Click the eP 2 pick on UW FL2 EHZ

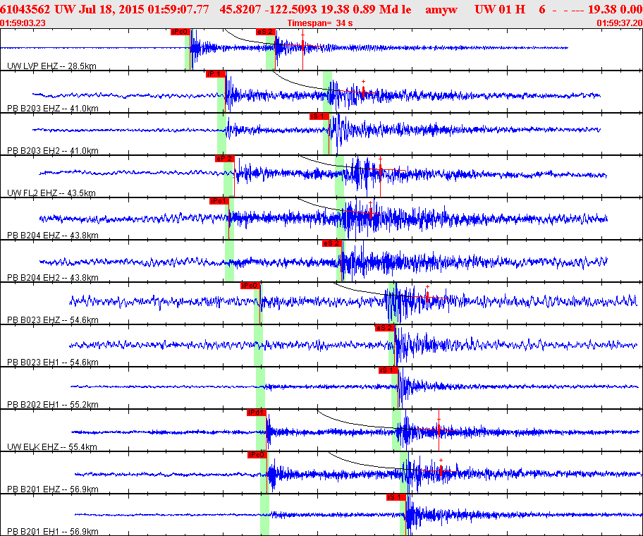(224, 158)
